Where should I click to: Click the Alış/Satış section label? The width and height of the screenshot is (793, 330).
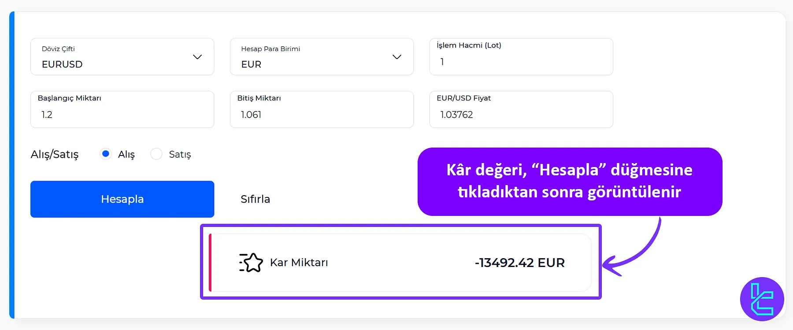click(55, 154)
